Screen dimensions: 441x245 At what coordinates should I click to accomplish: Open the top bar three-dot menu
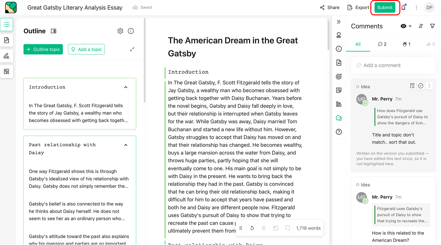pyautogui.click(x=416, y=7)
